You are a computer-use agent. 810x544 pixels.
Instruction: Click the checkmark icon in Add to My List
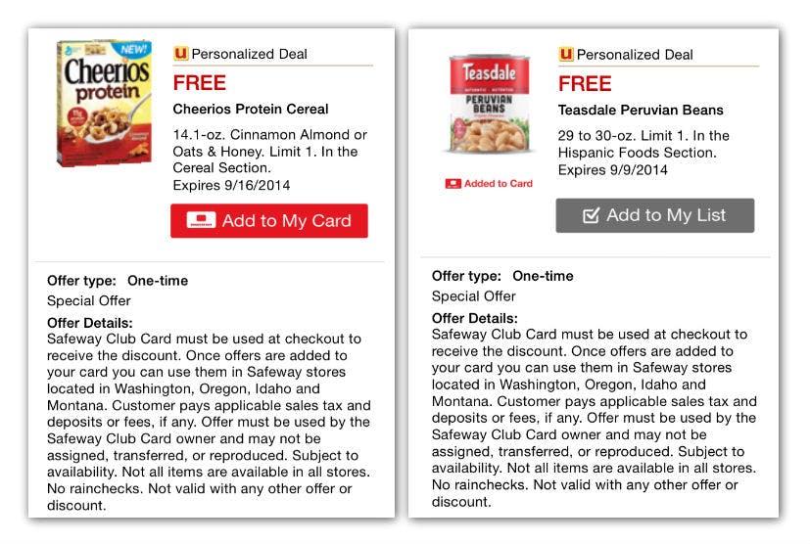click(x=591, y=215)
